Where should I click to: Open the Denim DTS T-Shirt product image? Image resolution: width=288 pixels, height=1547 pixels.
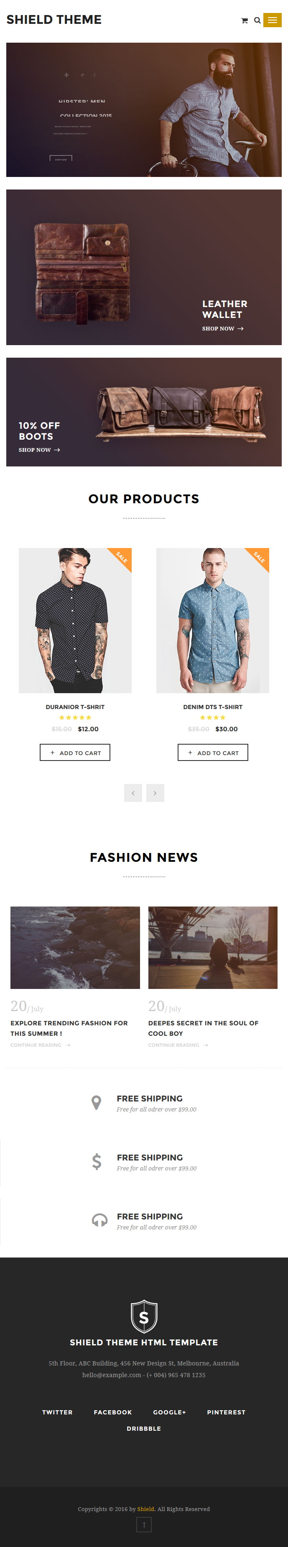(x=213, y=620)
